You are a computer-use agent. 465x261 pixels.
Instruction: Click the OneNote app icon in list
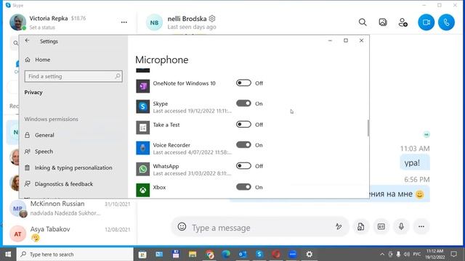(x=142, y=86)
